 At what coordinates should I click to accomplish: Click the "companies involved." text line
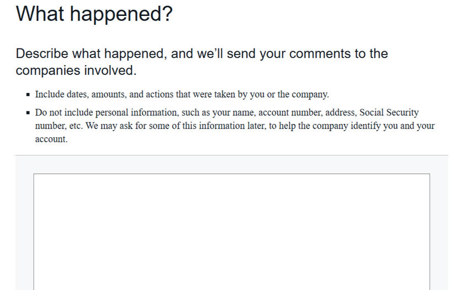76,71
